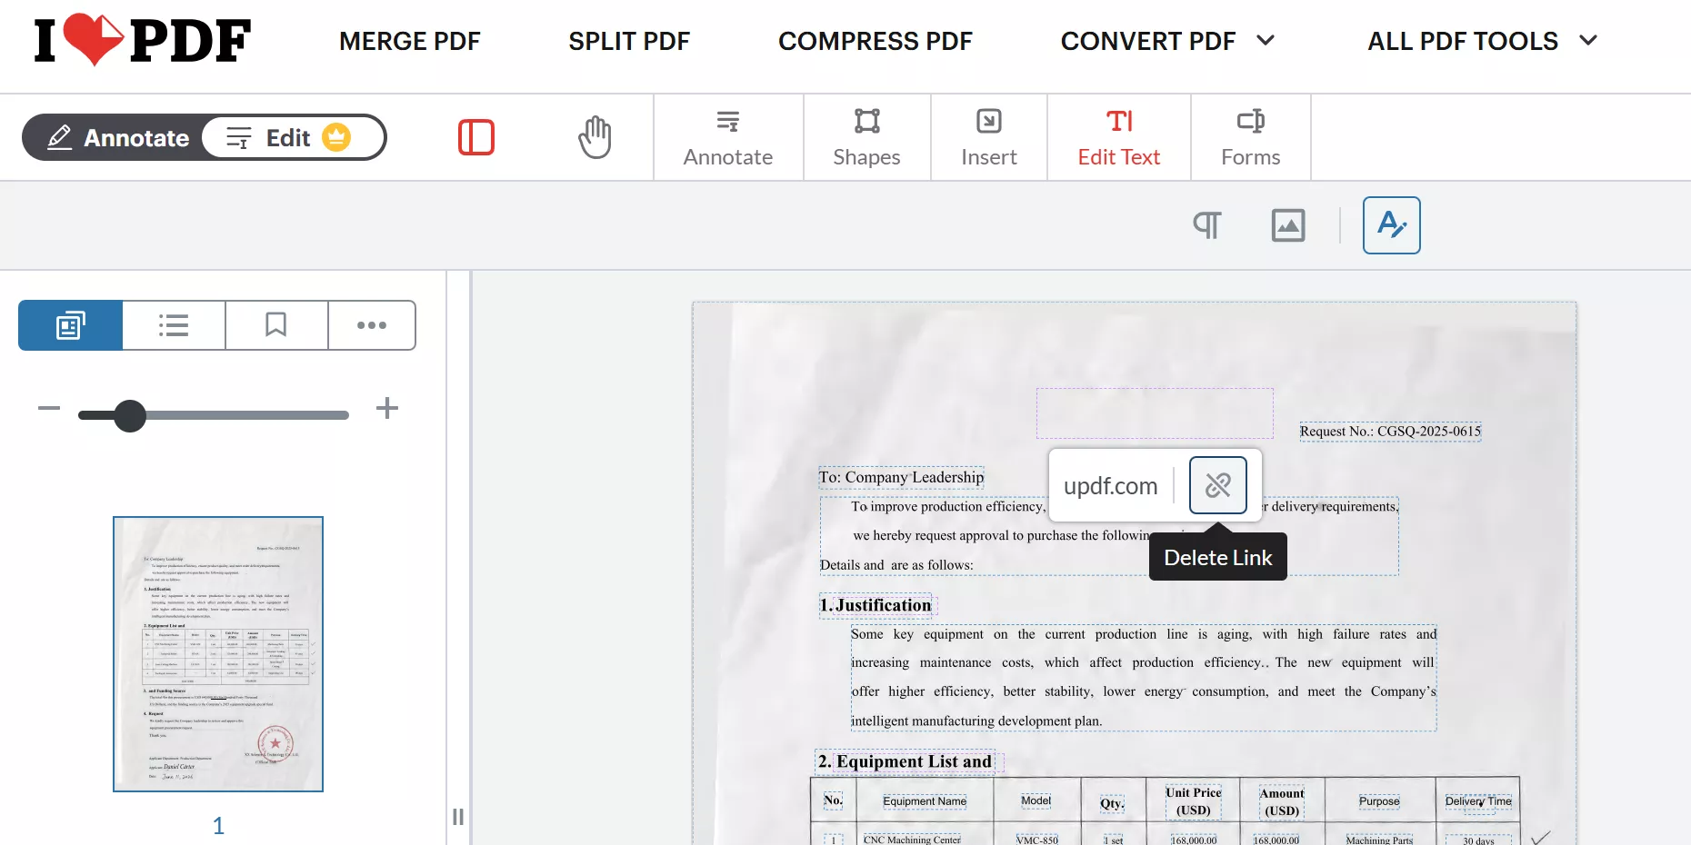Click the image edit icon

[1288, 225]
